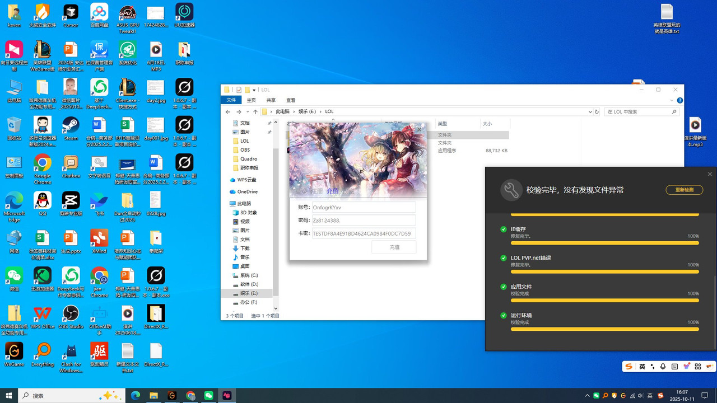This screenshot has width=717, height=403.
Task: Go back in Explorer navigation
Action: point(228,111)
